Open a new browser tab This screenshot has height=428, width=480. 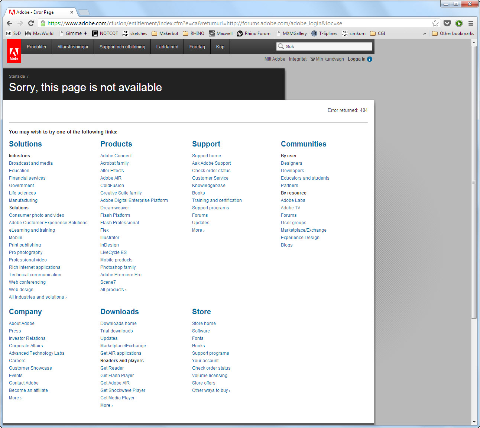tap(84, 12)
